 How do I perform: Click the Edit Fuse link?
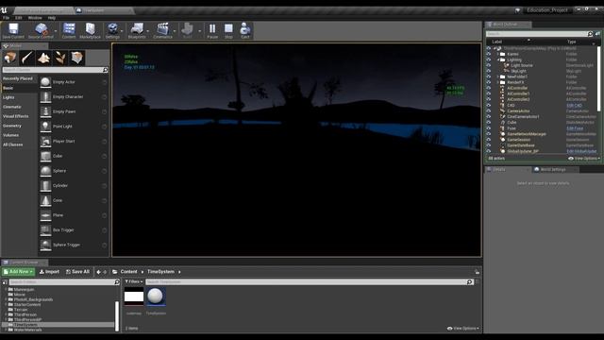tap(575, 128)
